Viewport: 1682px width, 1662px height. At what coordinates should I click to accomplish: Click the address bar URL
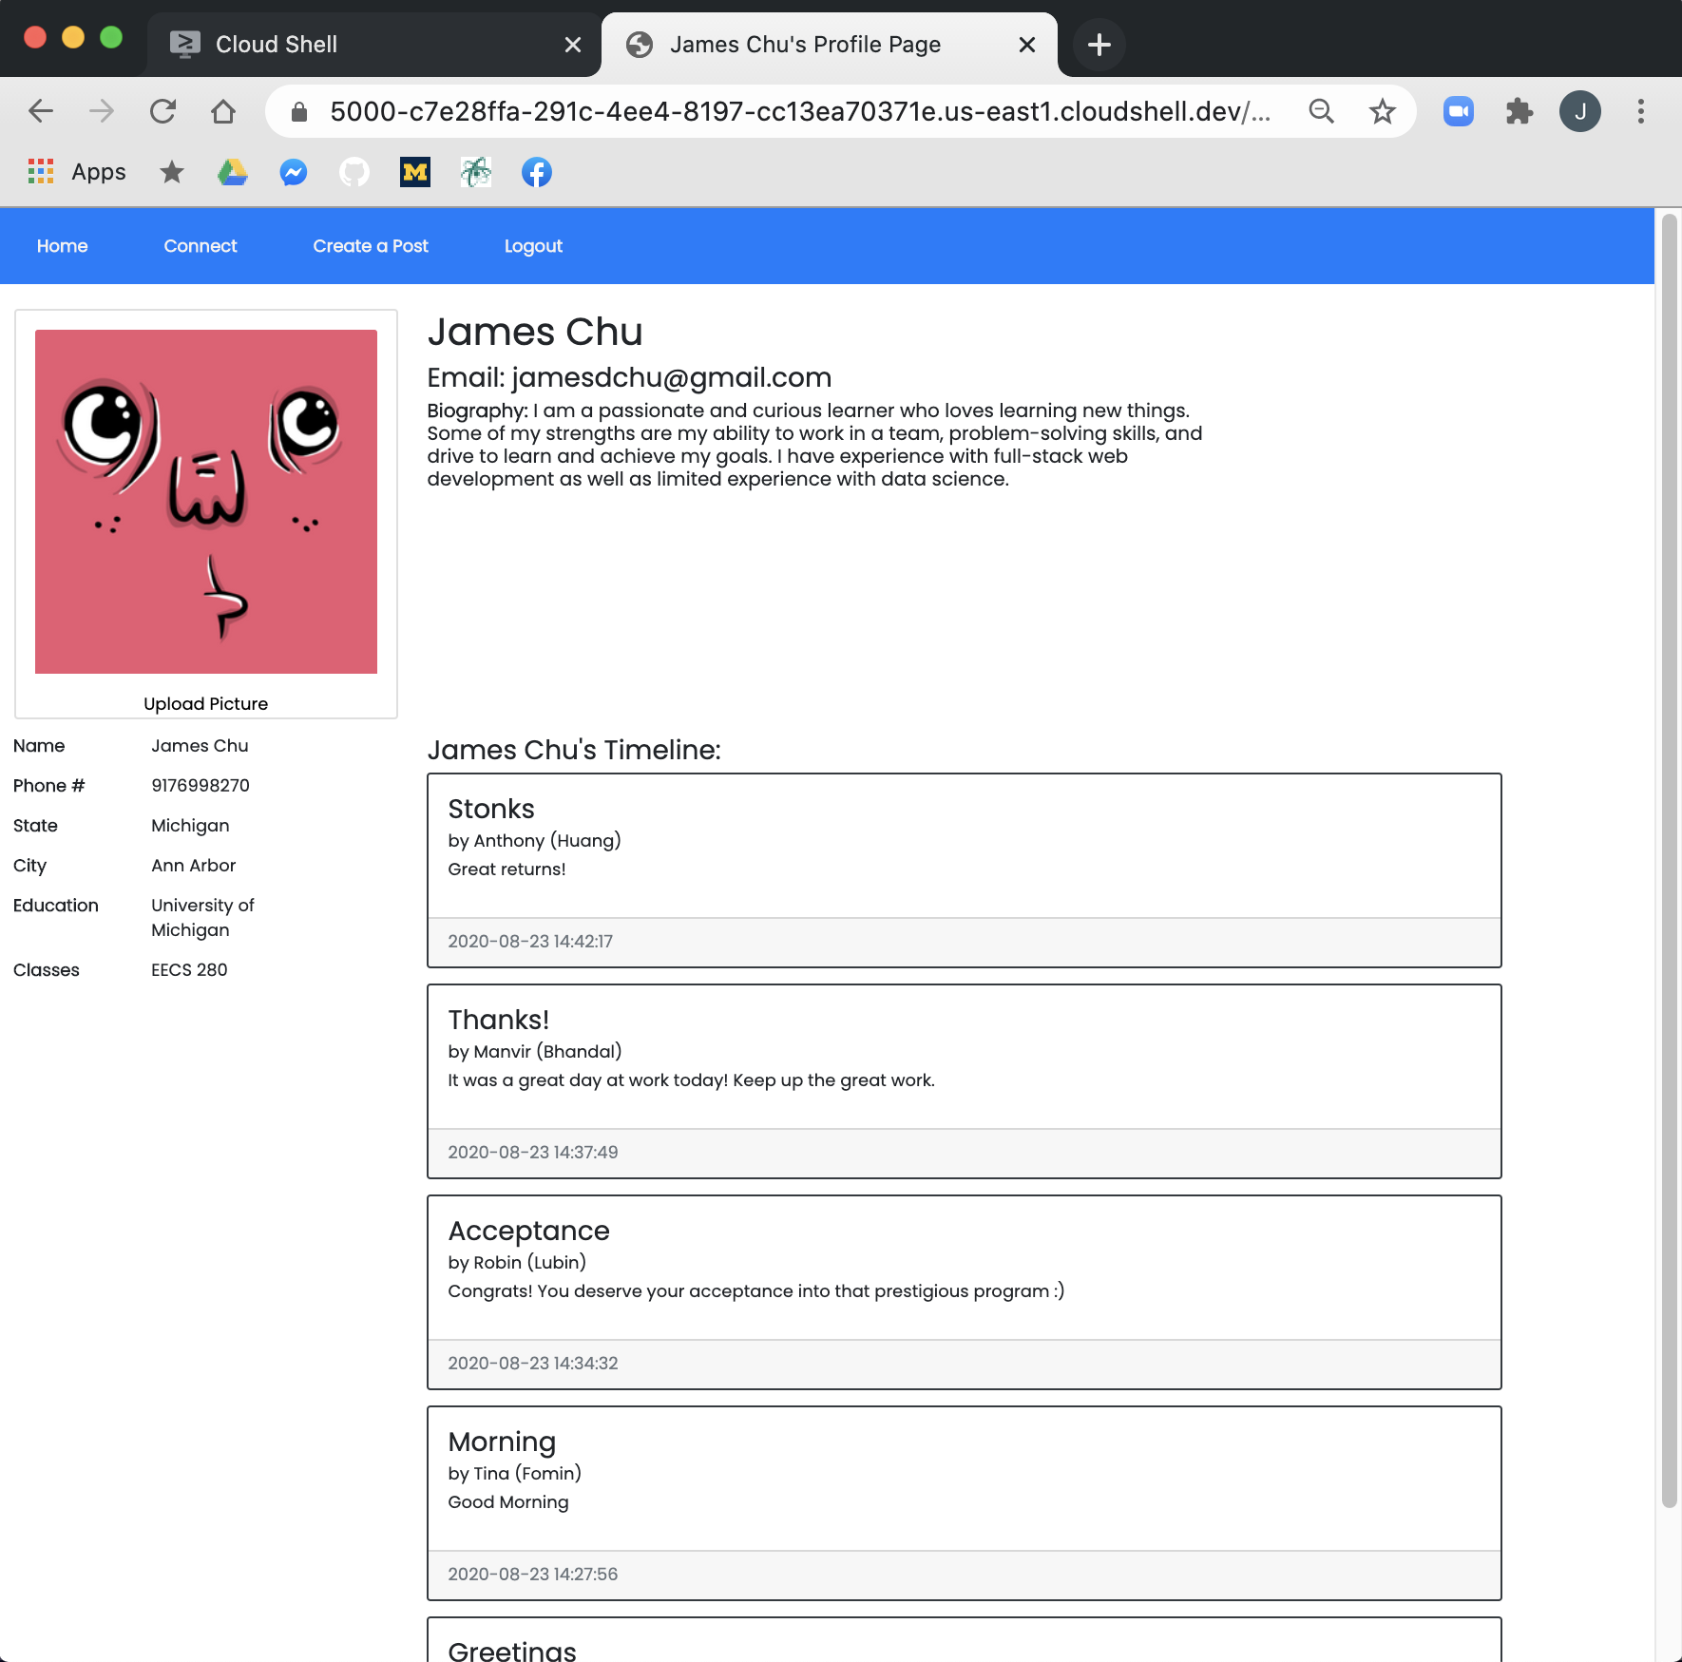pos(800,112)
